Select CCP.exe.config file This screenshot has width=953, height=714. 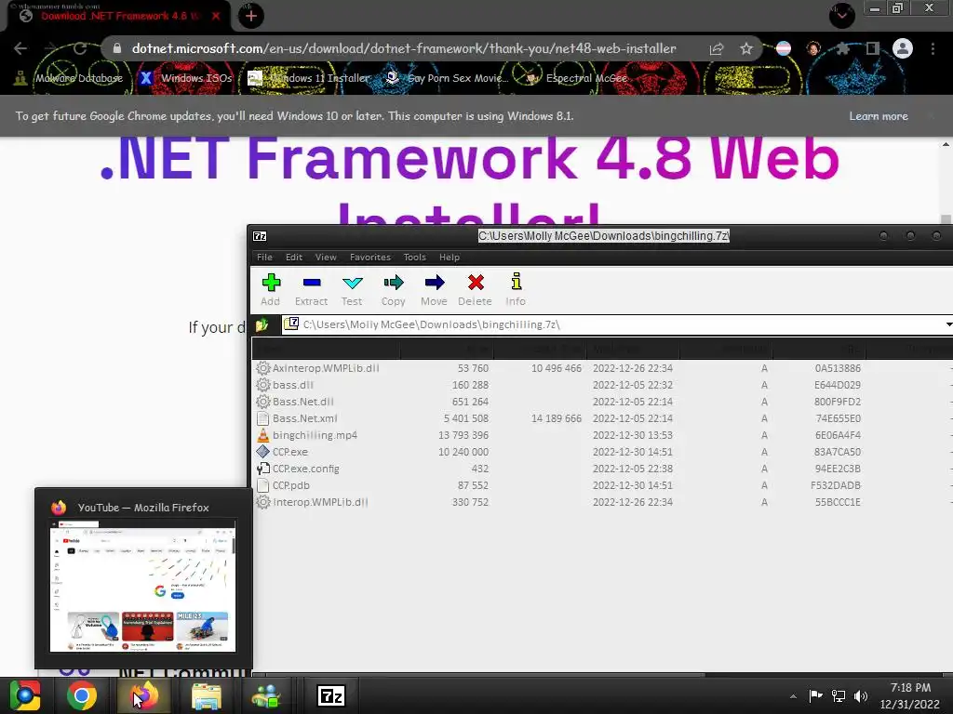click(x=602, y=469)
